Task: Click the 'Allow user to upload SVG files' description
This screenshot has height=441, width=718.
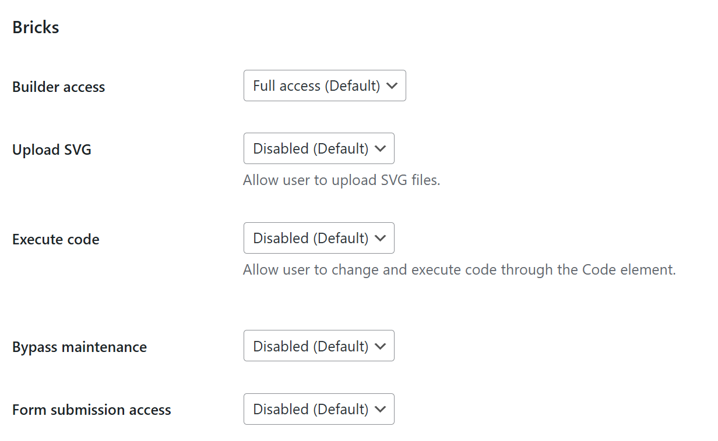Action: point(342,180)
